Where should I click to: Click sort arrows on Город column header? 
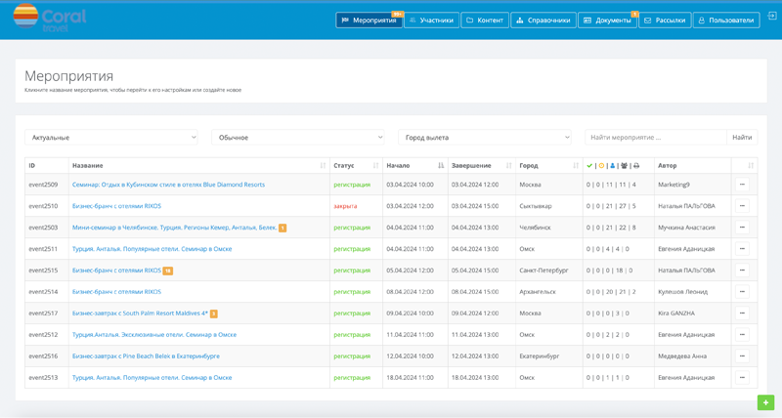[575, 166]
